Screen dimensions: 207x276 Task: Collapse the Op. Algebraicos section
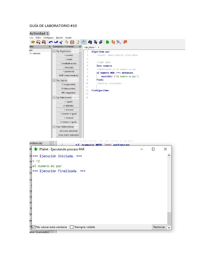click(x=54, y=51)
